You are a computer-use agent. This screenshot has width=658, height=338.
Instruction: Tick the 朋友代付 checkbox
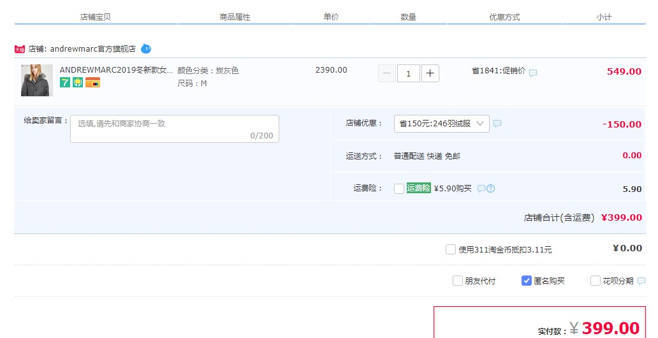[457, 281]
